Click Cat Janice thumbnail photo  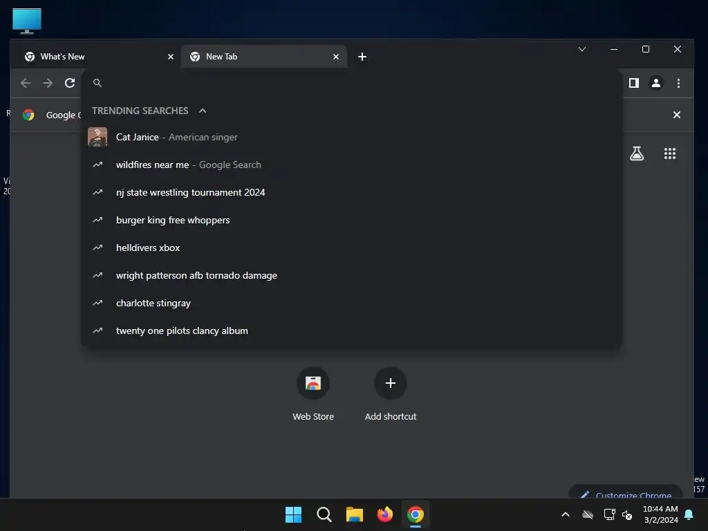(x=97, y=138)
